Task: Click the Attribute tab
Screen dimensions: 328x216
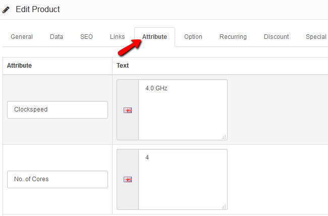Action: (154, 37)
